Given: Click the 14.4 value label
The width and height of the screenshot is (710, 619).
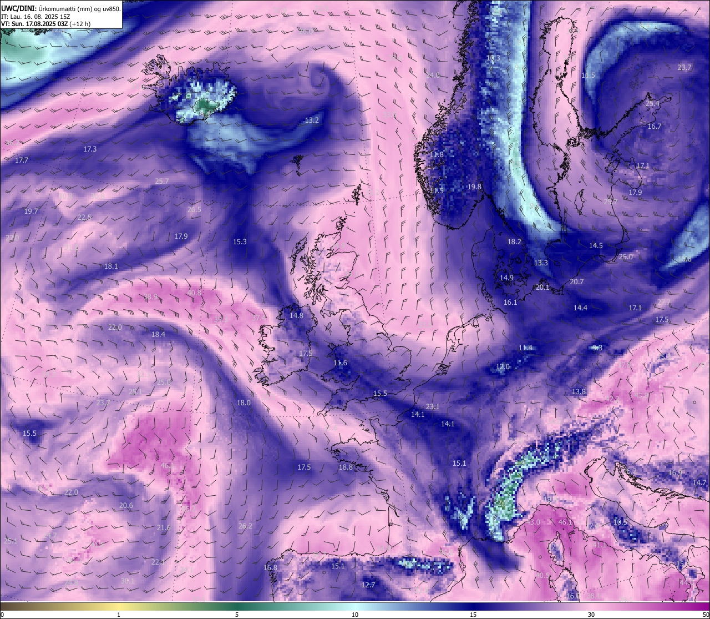Looking at the screenshot, I should 580,308.
